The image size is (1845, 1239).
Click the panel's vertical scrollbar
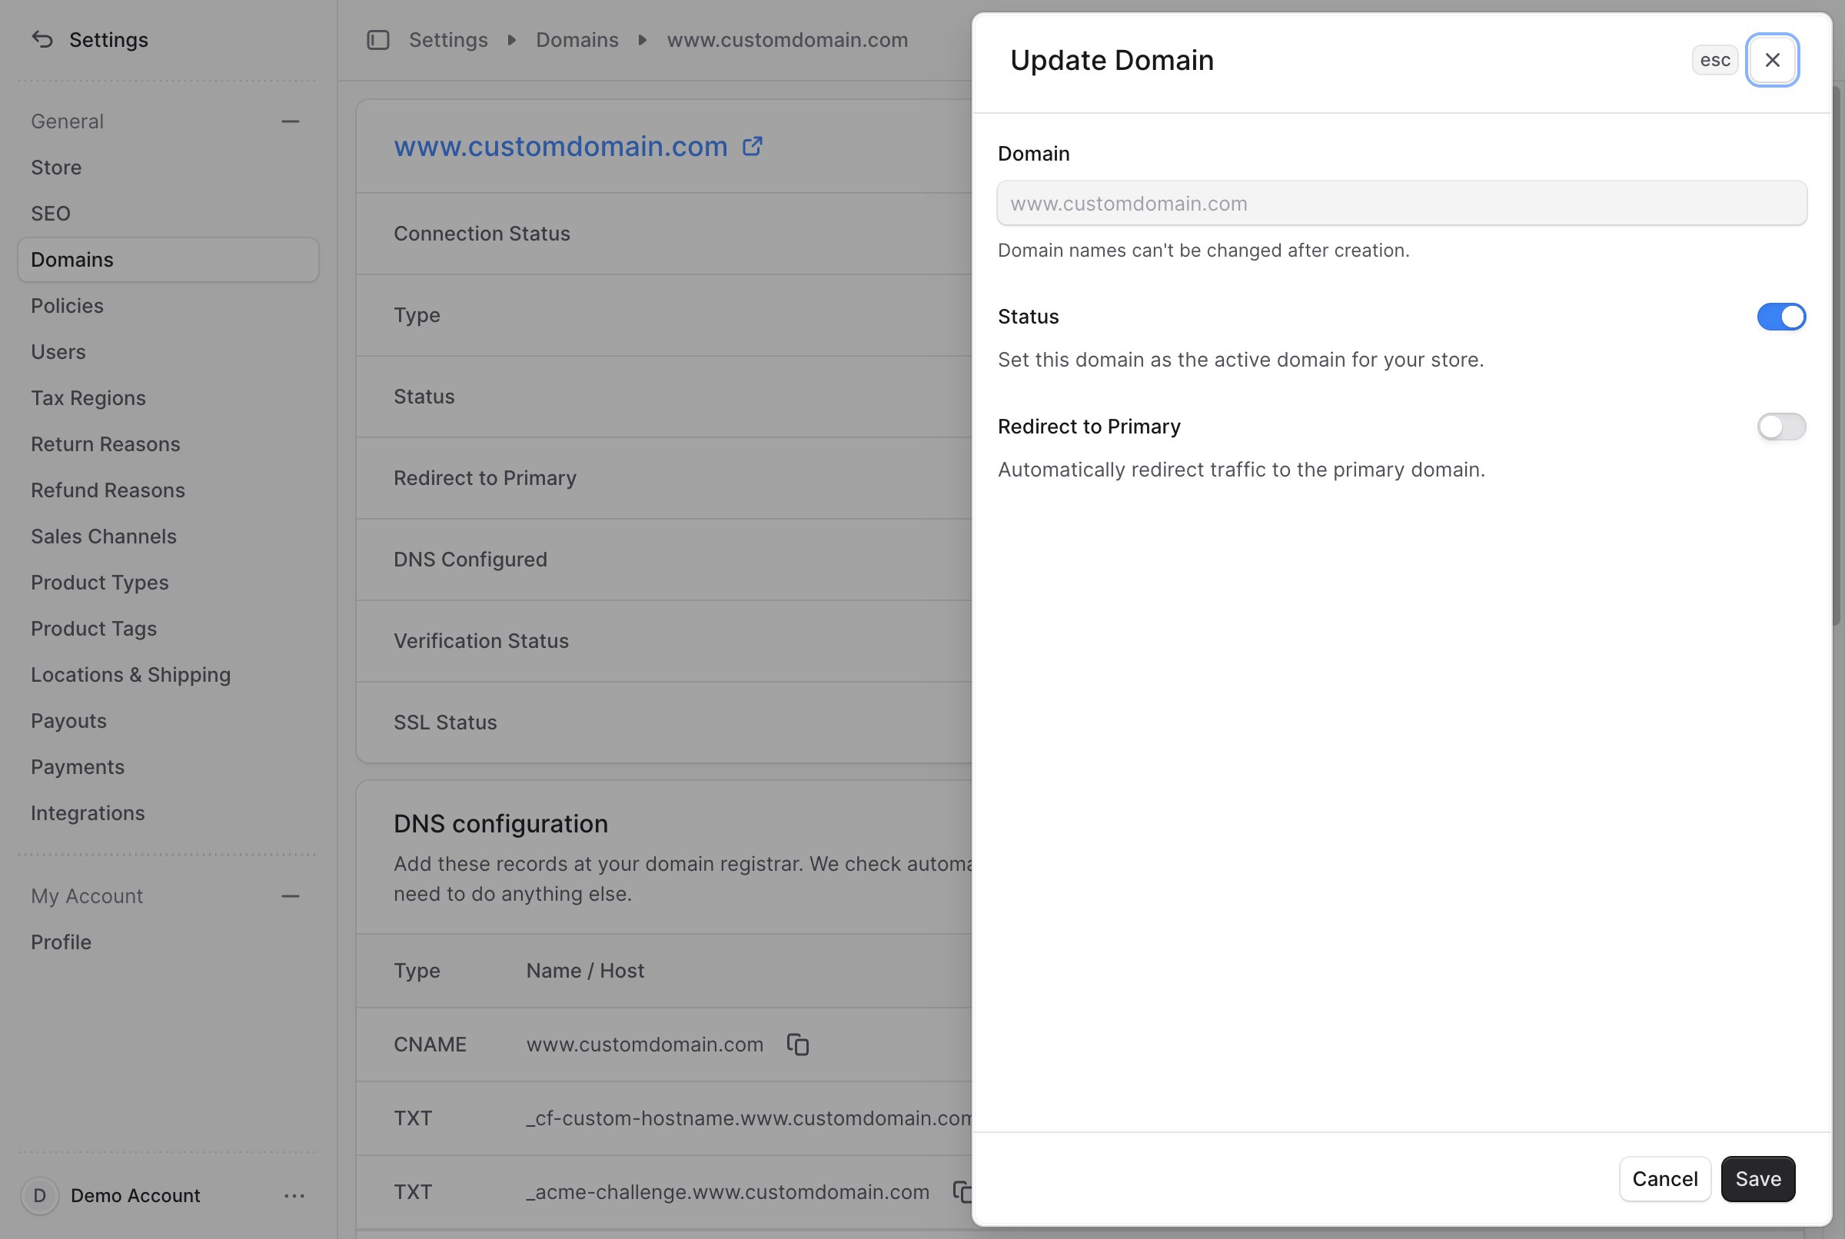click(1837, 356)
